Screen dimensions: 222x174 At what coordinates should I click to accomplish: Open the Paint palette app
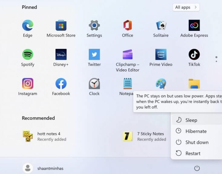161,83
